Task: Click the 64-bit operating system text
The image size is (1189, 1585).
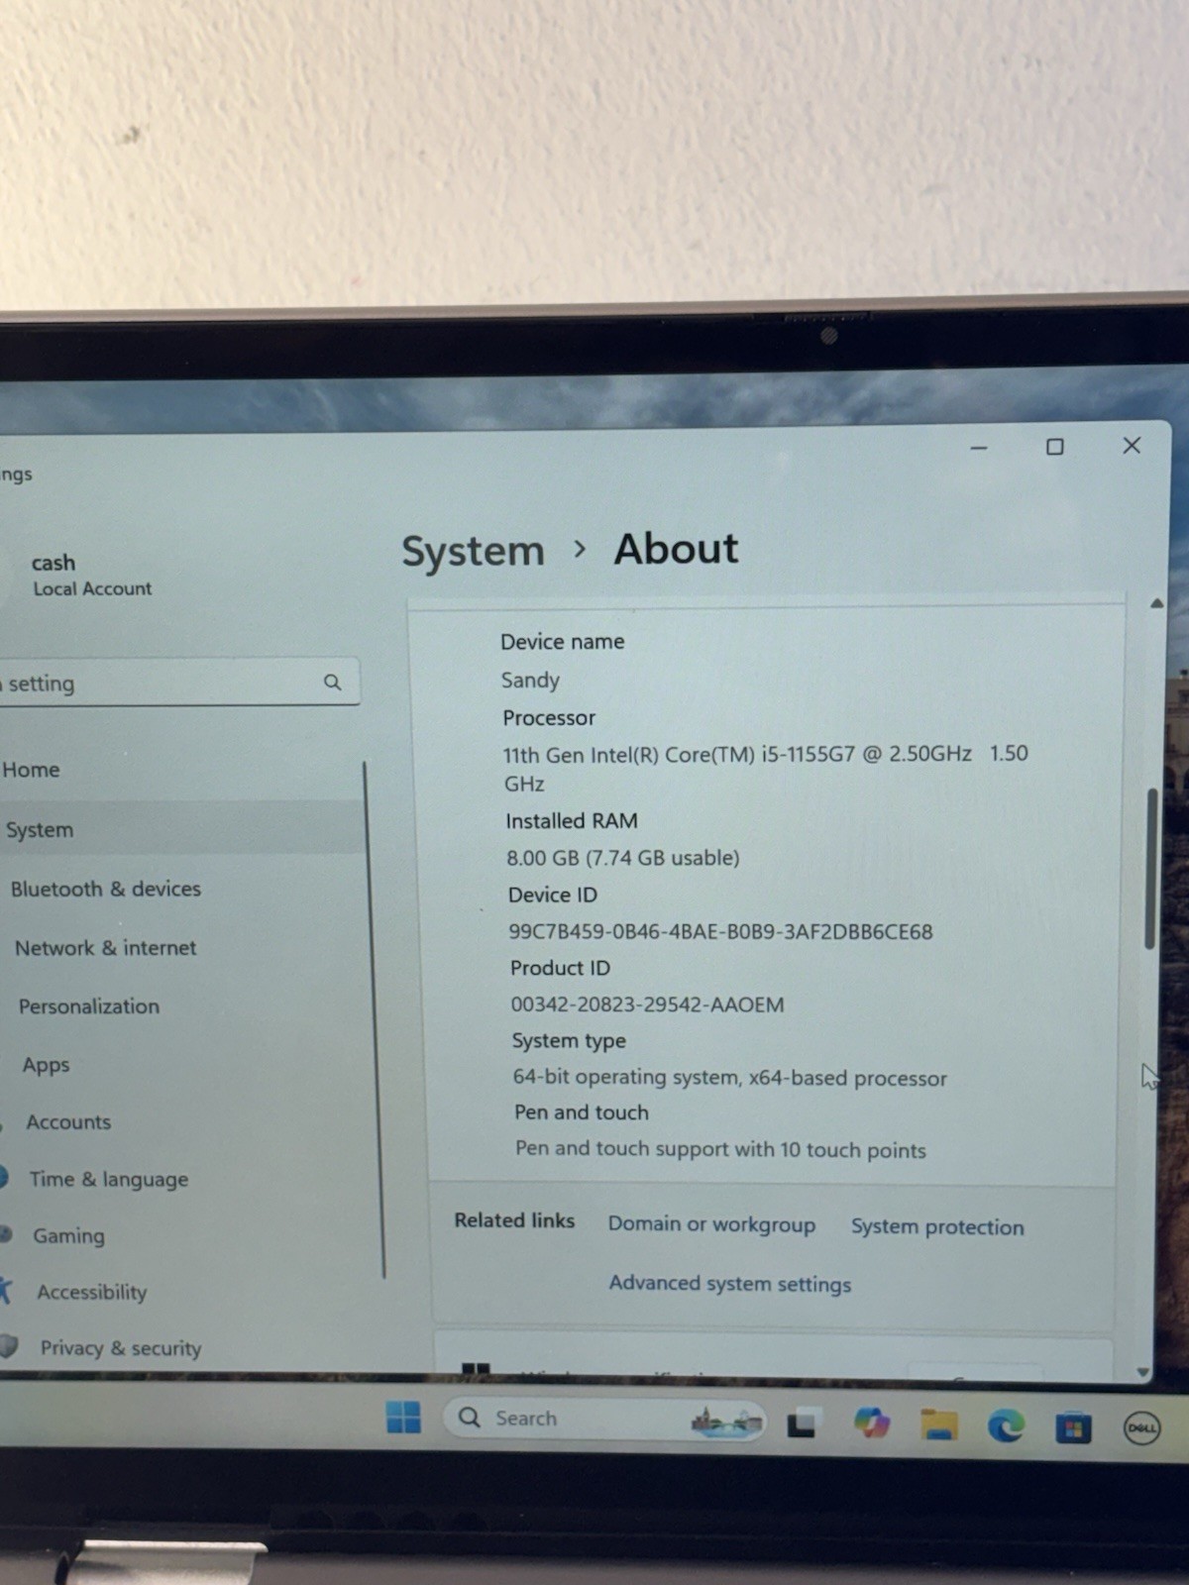Action: click(x=729, y=1077)
